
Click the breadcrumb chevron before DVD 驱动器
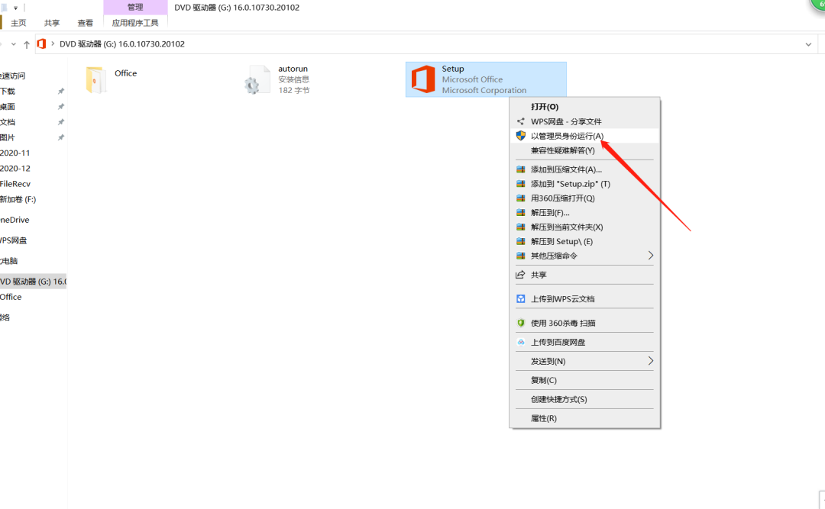(x=53, y=43)
